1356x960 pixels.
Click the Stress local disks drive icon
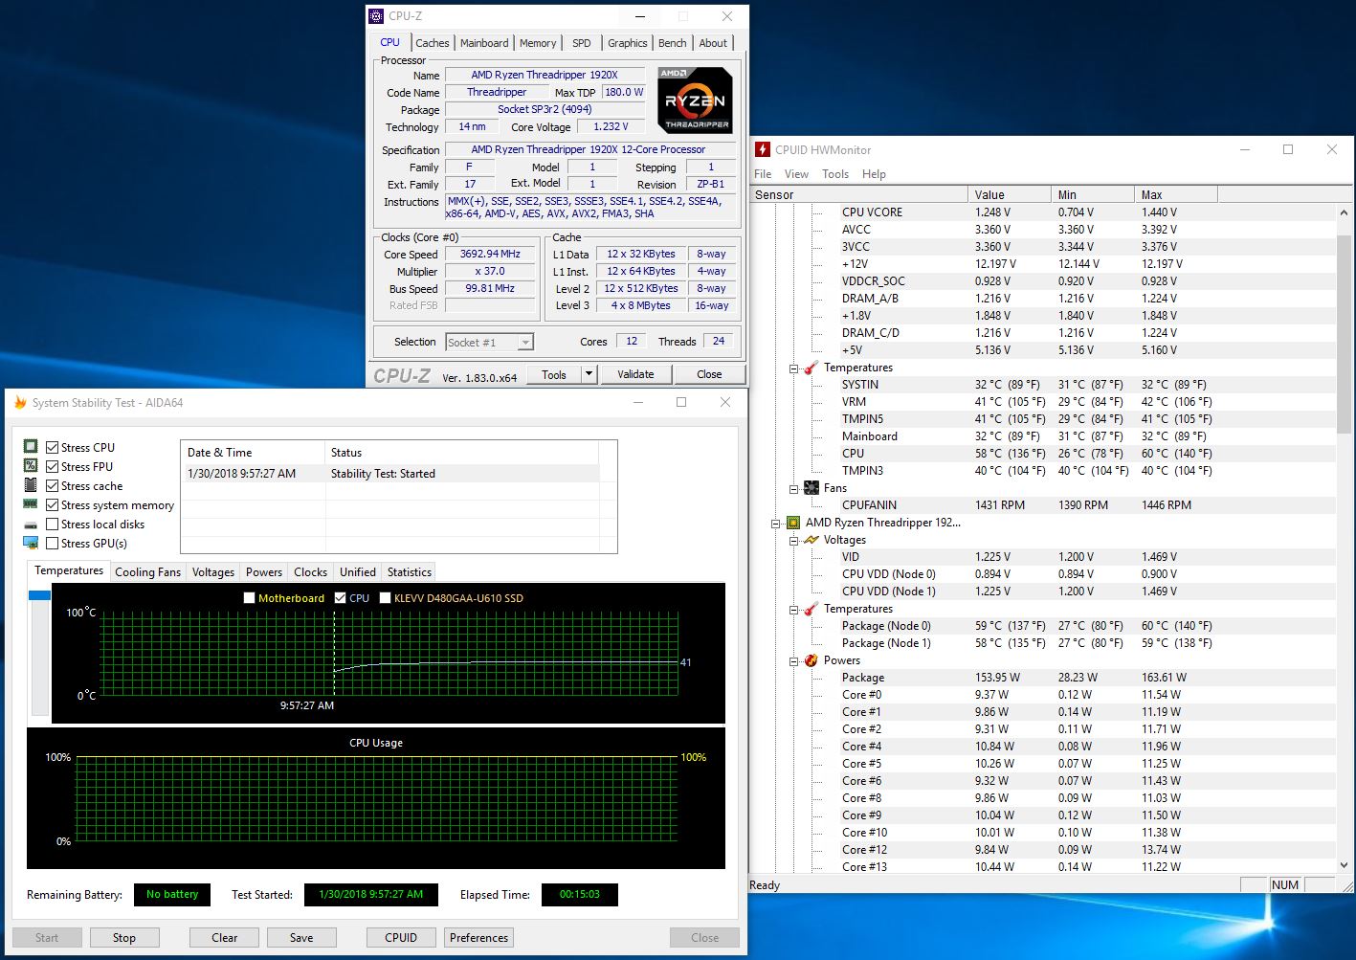click(31, 525)
